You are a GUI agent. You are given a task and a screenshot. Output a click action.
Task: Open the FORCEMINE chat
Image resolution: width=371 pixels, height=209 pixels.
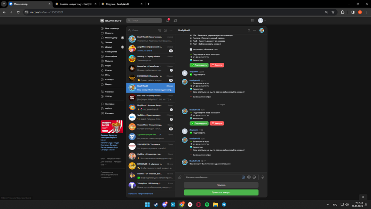[x=151, y=78]
